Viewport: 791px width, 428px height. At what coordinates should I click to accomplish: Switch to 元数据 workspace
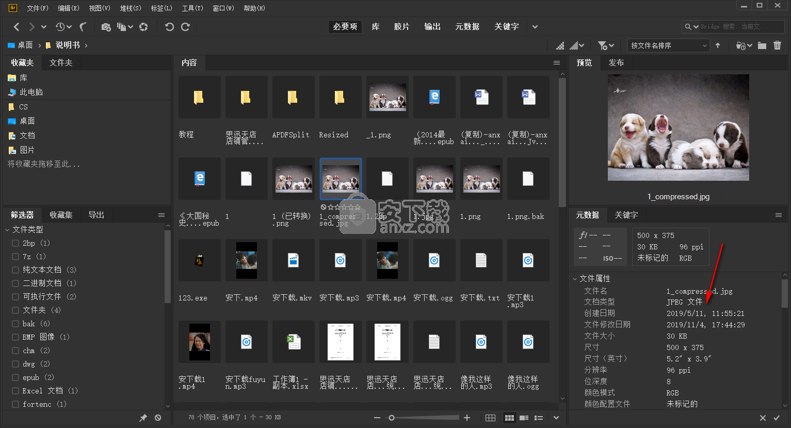click(x=467, y=27)
